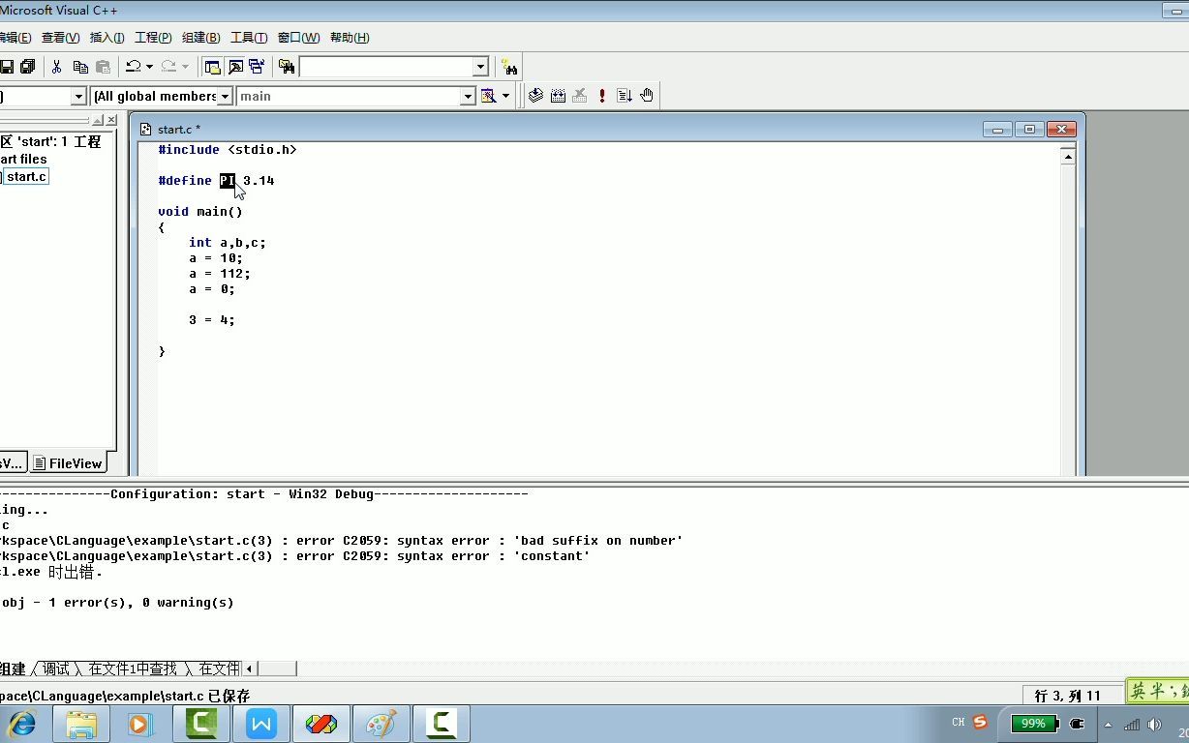Open the 查看(V) menu
The width and height of the screenshot is (1189, 743).
(x=60, y=38)
